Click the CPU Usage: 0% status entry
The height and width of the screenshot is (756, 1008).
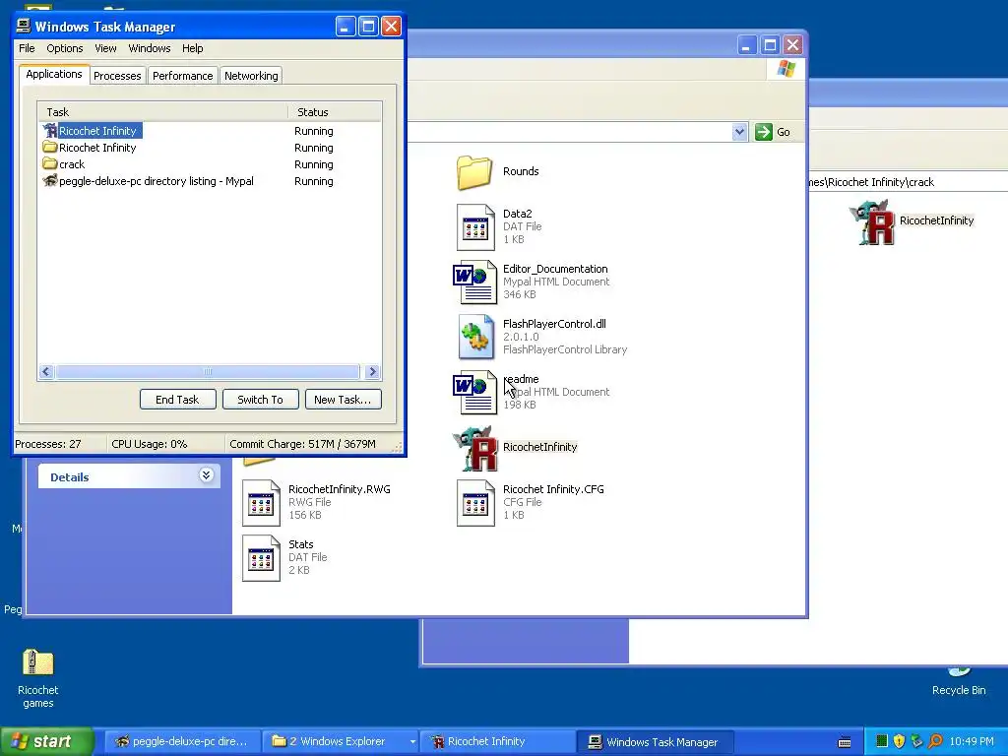tap(150, 444)
